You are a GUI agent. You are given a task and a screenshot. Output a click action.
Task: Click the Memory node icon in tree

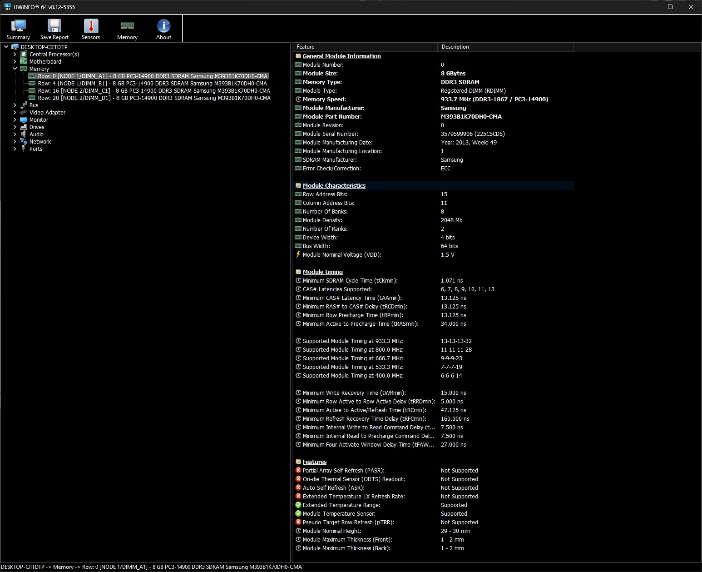tap(24, 69)
